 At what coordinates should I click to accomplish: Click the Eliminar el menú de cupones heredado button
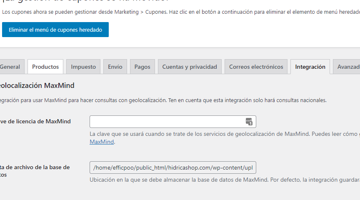[55, 30]
